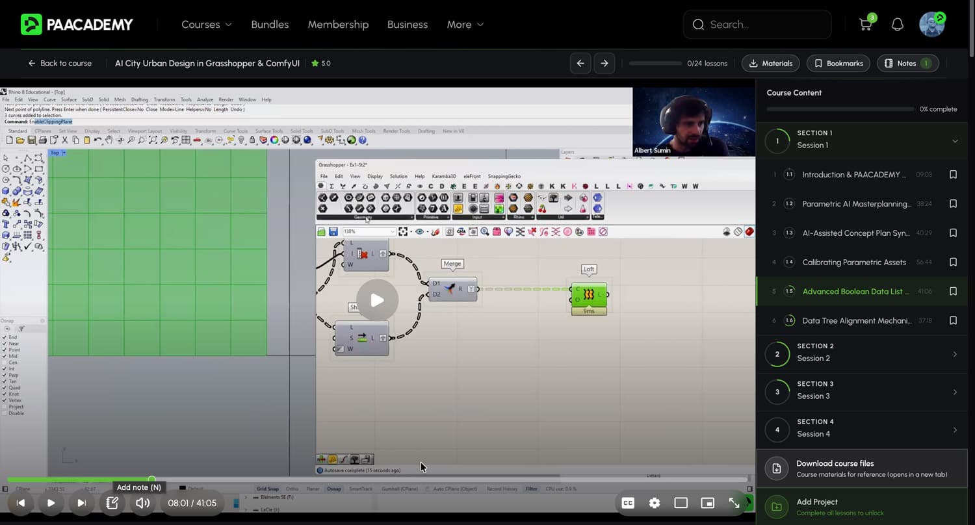The width and height of the screenshot is (975, 525).
Task: Bookmark AI-Assisted Concept Plan lesson
Action: coord(953,233)
